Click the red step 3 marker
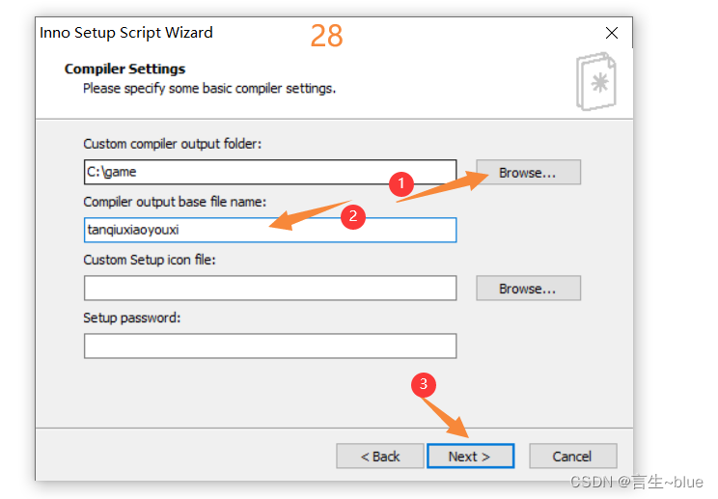The image size is (718, 499). 423,384
